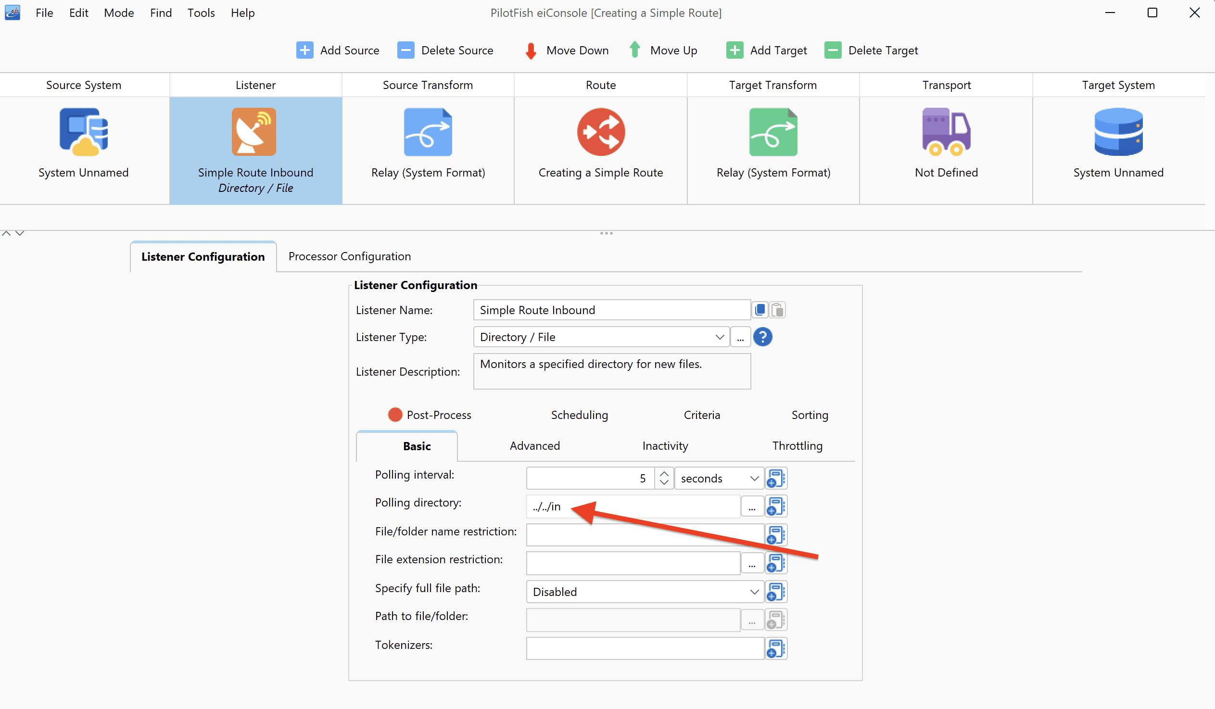Copy the listener configuration with copy icon
The width and height of the screenshot is (1215, 709).
pos(760,310)
